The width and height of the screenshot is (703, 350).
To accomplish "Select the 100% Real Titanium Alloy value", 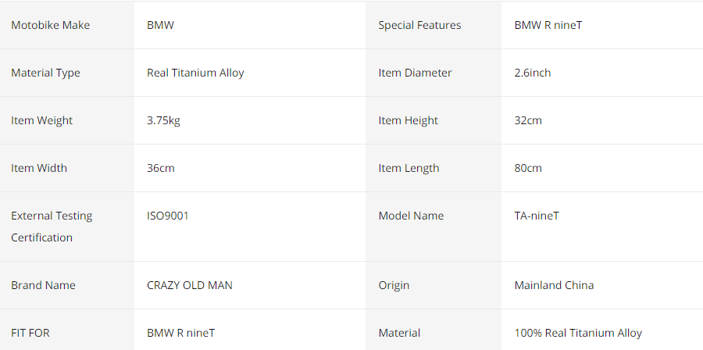I will coord(578,333).
